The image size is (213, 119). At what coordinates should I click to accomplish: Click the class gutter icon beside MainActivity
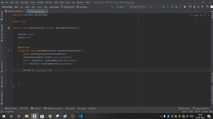9,28
